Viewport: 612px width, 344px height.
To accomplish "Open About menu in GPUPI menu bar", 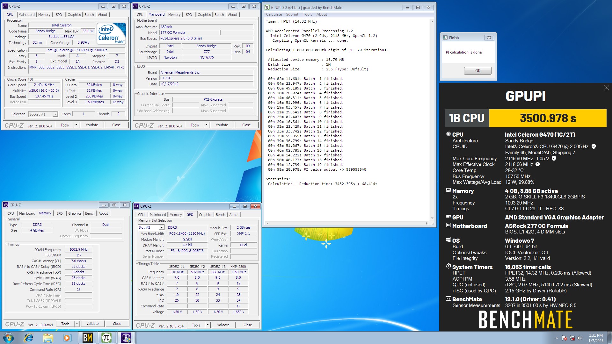I will (x=322, y=14).
